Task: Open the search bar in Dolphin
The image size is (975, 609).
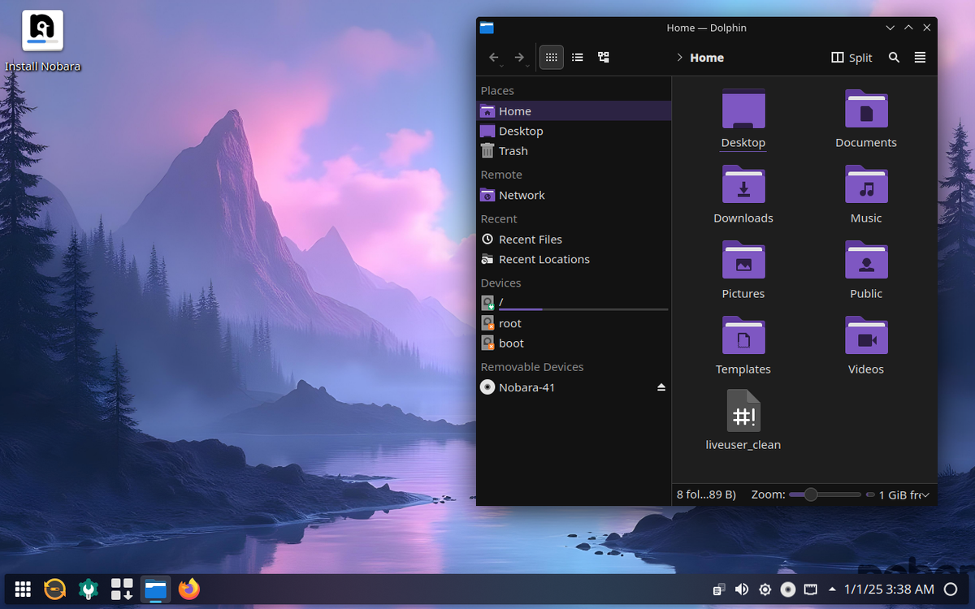Action: (894, 57)
